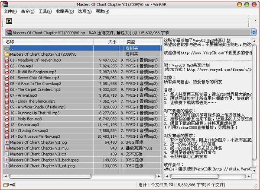The height and width of the screenshot is (190, 260).
Task: Click the 文本文档 type cell
Action: (133, 154)
